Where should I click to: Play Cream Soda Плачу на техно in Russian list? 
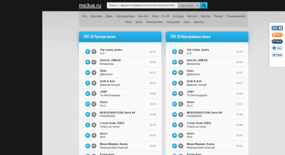pos(88,125)
